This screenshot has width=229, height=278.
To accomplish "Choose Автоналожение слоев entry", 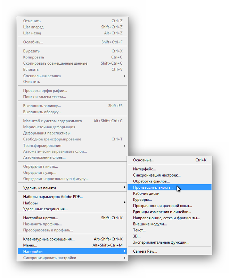I will click(72, 157).
